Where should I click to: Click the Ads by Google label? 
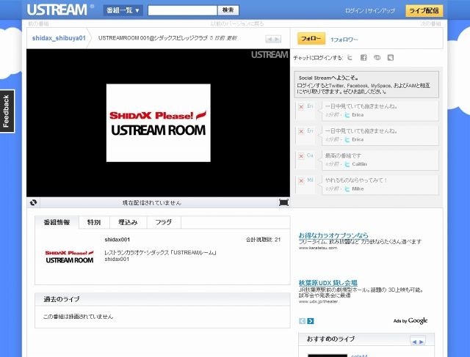411,321
